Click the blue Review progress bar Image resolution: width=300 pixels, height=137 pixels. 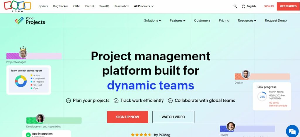(247, 129)
